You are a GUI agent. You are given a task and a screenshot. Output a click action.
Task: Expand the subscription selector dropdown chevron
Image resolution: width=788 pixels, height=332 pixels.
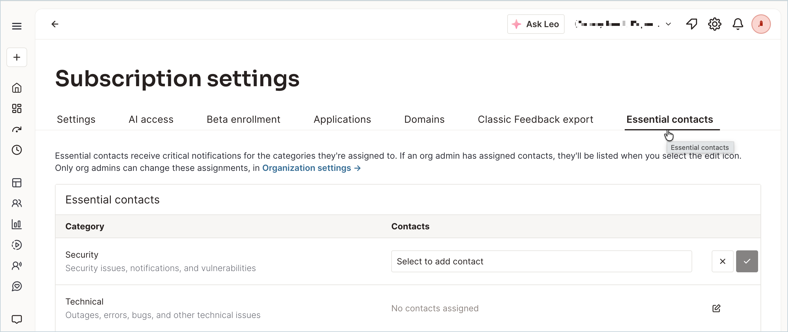coord(668,24)
